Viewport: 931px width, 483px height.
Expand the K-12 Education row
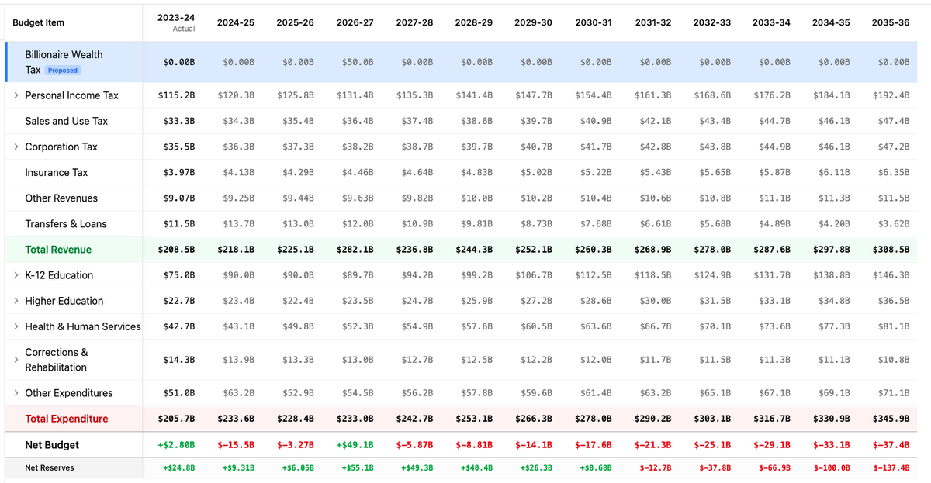click(x=16, y=275)
